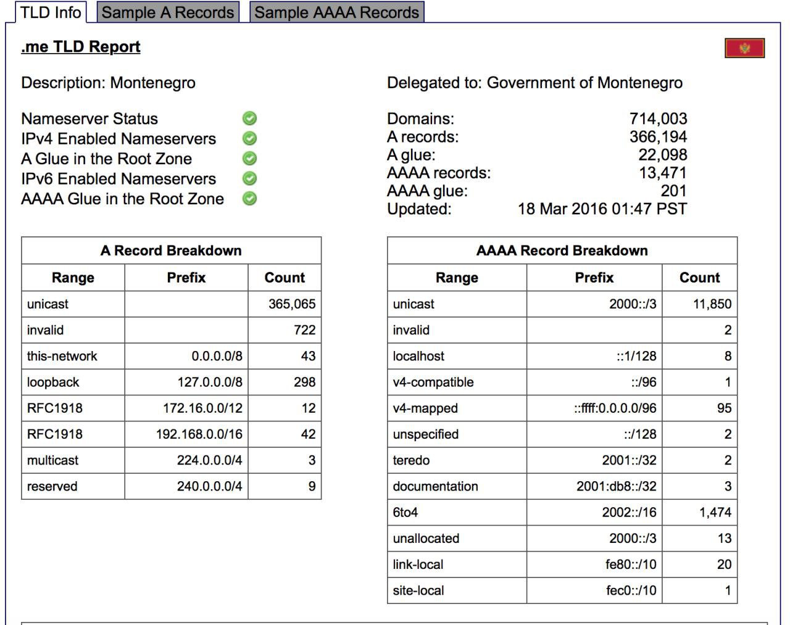
Task: Switch to the Sample A Records tab
Action: (168, 12)
